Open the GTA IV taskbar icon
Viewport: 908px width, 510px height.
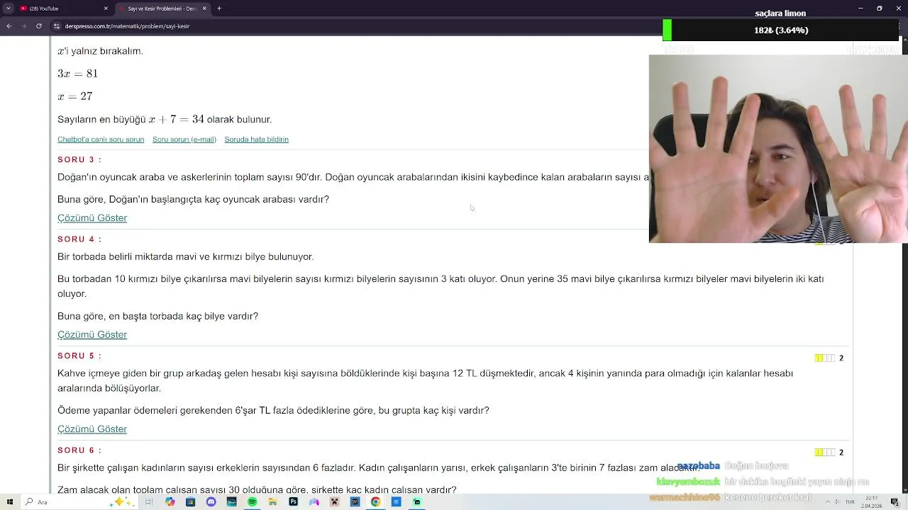coord(355,502)
